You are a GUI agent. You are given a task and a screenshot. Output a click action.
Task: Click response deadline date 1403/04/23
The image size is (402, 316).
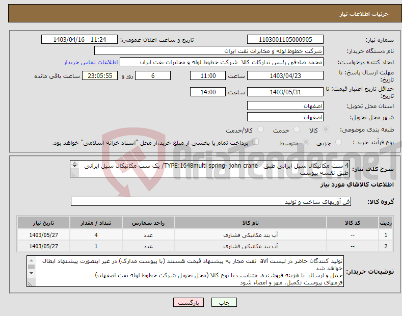pos(285,75)
